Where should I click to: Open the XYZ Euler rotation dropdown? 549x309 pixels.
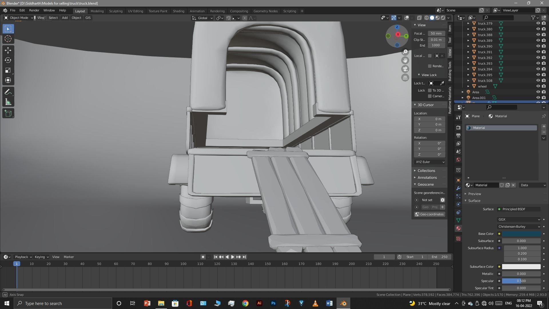click(x=430, y=162)
